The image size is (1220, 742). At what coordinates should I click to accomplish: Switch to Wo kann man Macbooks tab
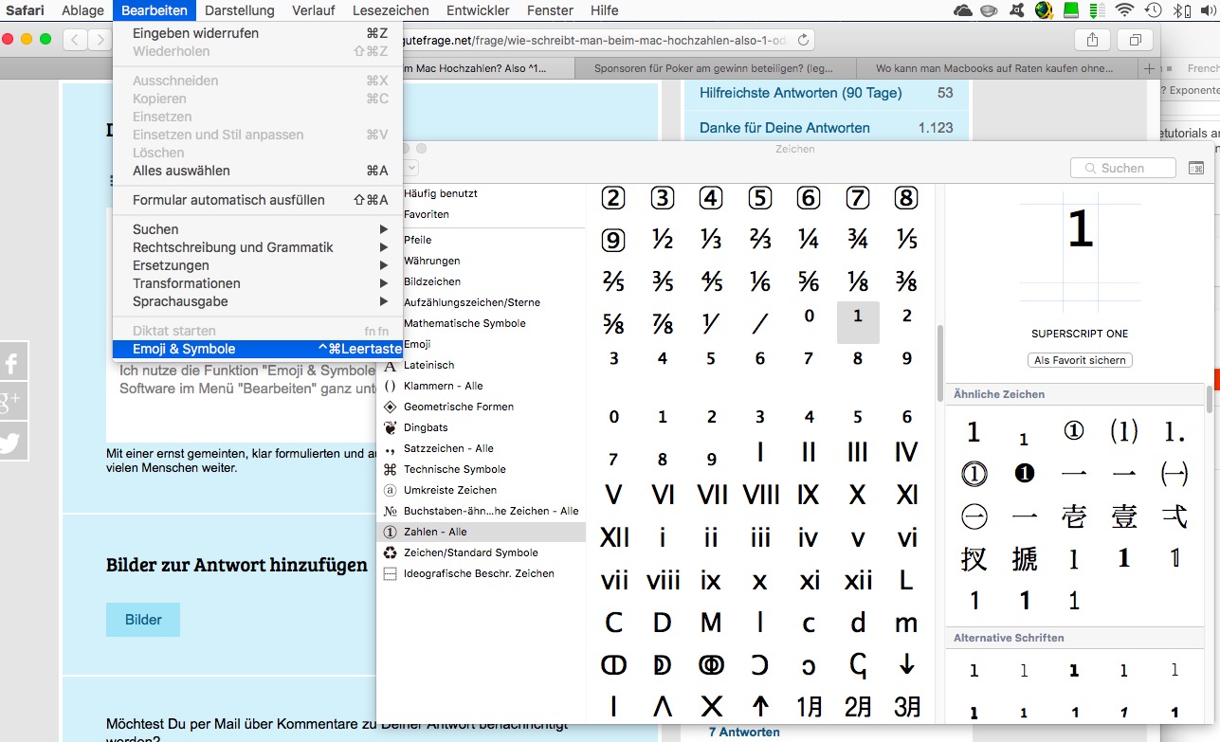(994, 68)
